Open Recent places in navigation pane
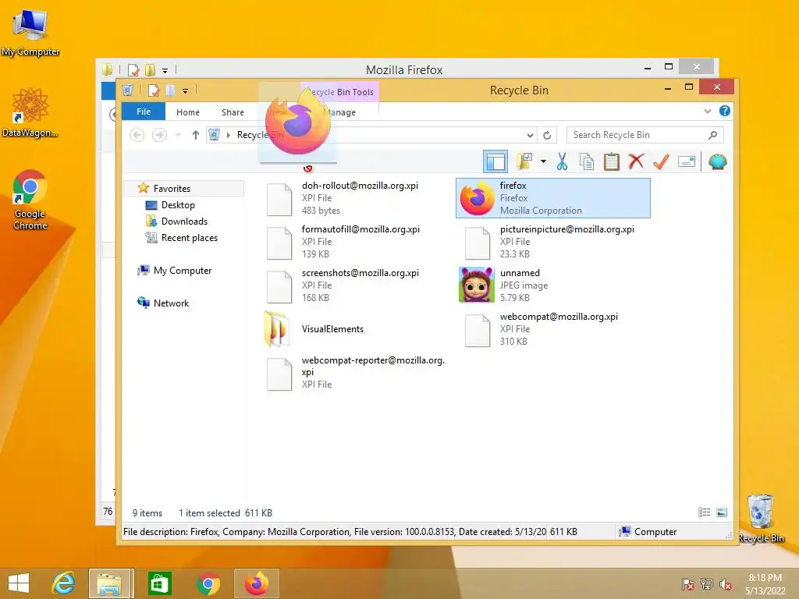Image resolution: width=799 pixels, height=599 pixels. (x=189, y=237)
